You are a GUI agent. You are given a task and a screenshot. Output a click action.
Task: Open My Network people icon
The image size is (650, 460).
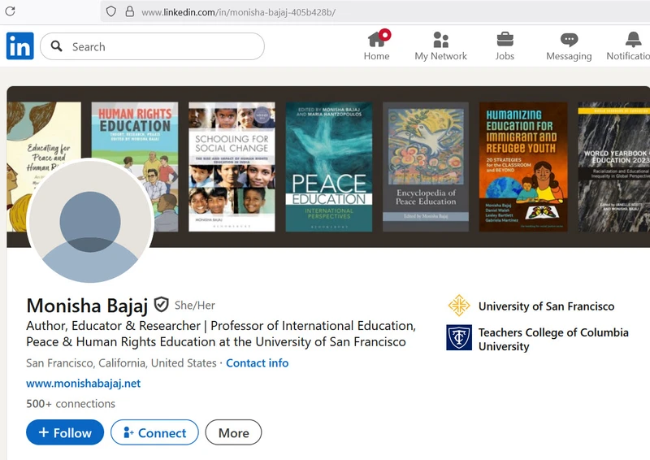[440, 39]
